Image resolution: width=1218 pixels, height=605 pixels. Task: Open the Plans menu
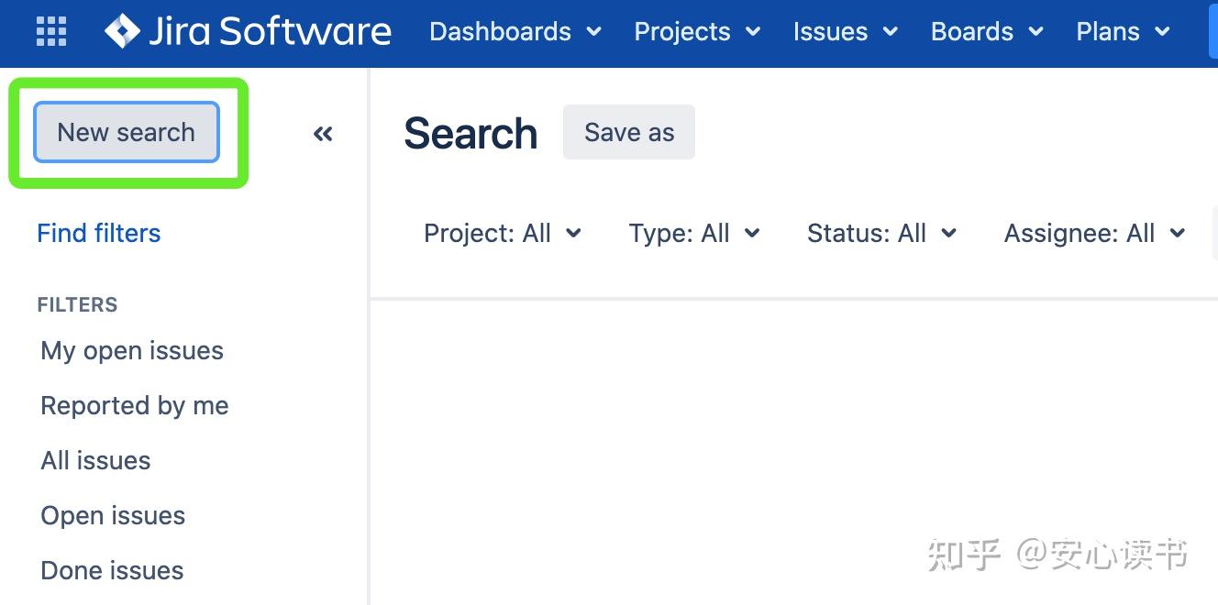1123,31
